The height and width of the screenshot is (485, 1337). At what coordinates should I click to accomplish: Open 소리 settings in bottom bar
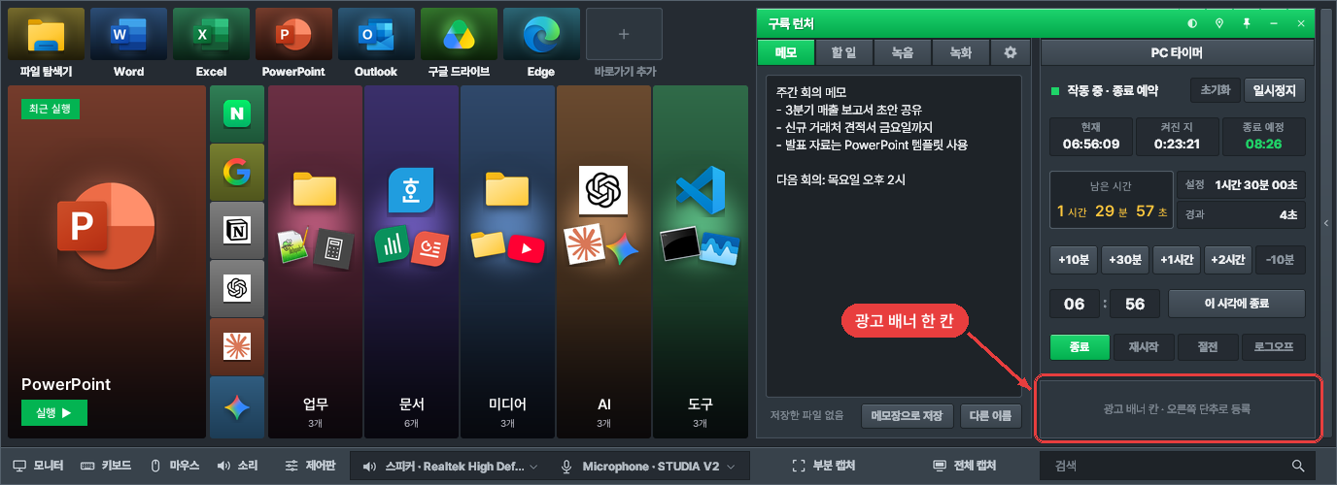point(237,466)
